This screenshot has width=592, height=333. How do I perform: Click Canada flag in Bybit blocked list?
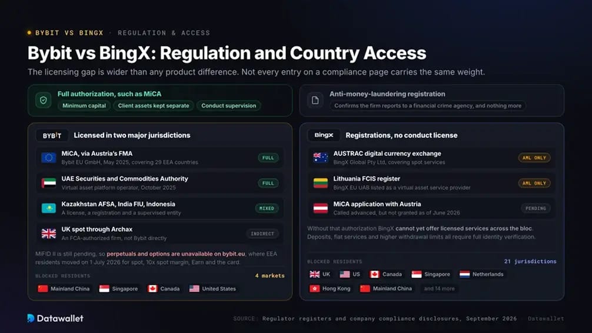(152, 289)
